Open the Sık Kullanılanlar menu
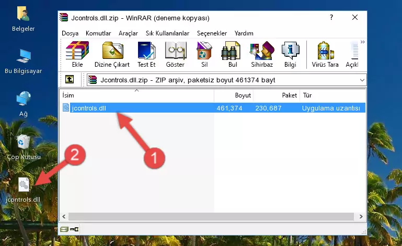This screenshot has height=246, width=402. (167, 33)
